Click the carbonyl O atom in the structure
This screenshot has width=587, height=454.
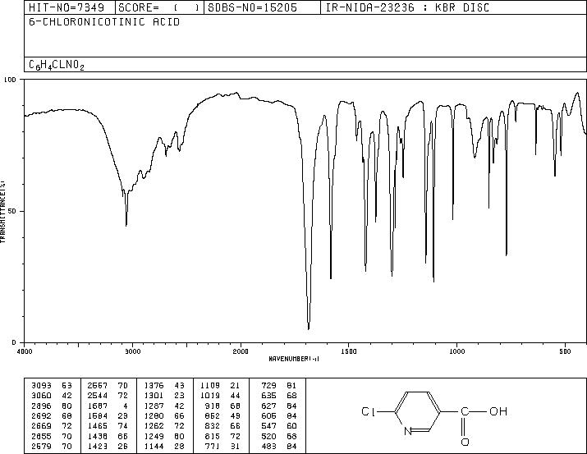[465, 442]
